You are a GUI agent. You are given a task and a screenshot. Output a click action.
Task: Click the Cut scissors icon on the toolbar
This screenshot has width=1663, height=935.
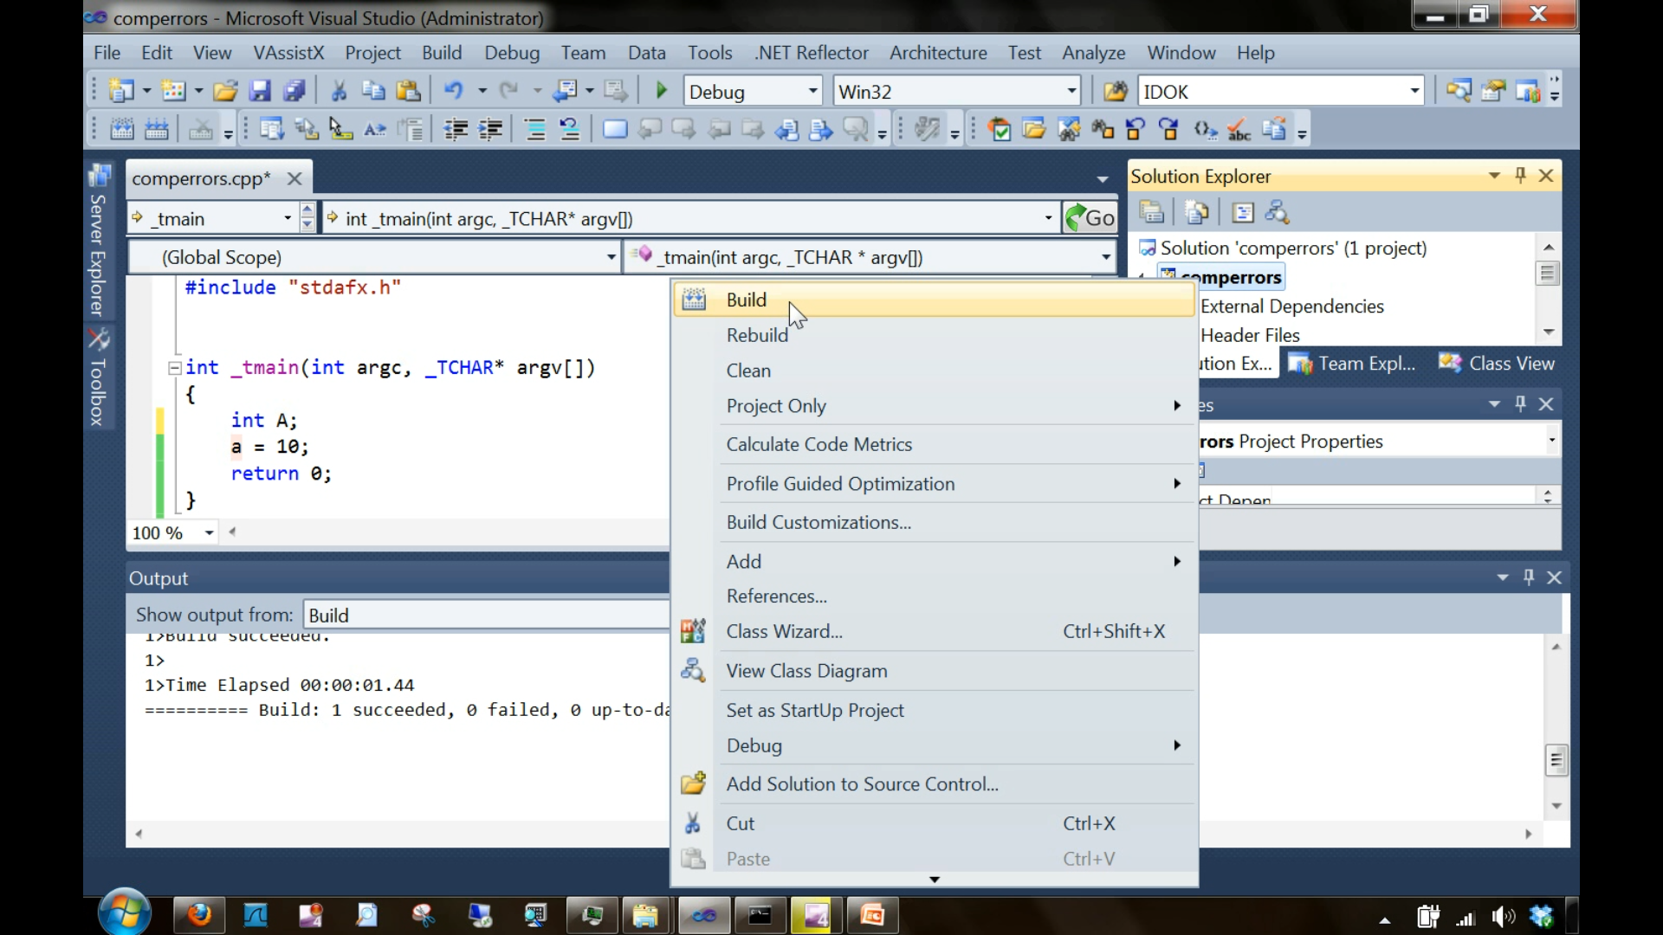tap(339, 90)
